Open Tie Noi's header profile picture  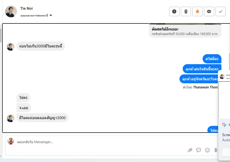11,12
